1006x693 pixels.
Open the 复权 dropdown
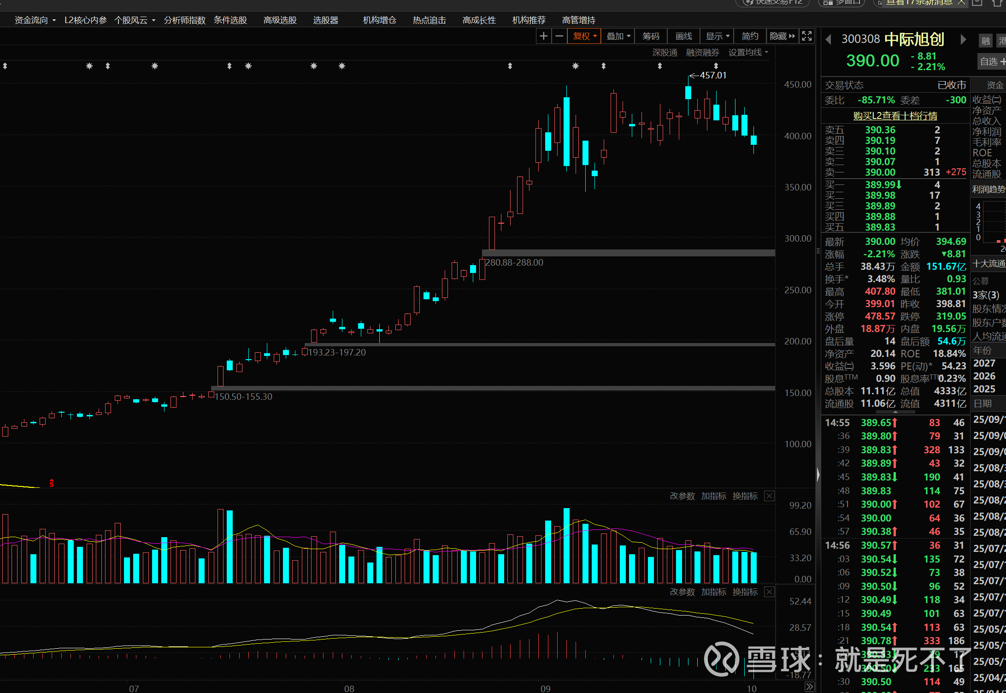click(584, 36)
